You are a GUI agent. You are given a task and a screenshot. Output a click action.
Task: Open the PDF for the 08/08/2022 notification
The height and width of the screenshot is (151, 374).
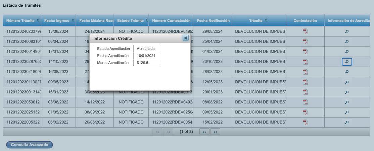(305, 102)
